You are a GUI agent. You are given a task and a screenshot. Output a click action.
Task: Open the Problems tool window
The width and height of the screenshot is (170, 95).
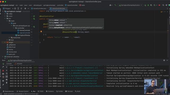[x=50, y=91]
